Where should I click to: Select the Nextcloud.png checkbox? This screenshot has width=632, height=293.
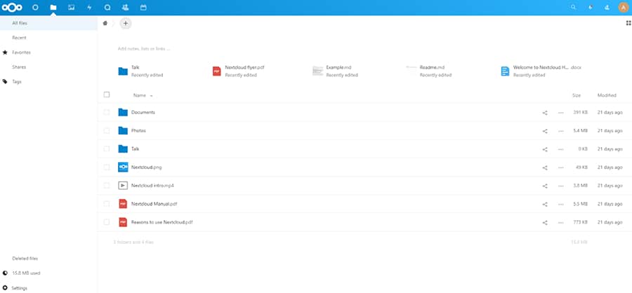tap(107, 167)
